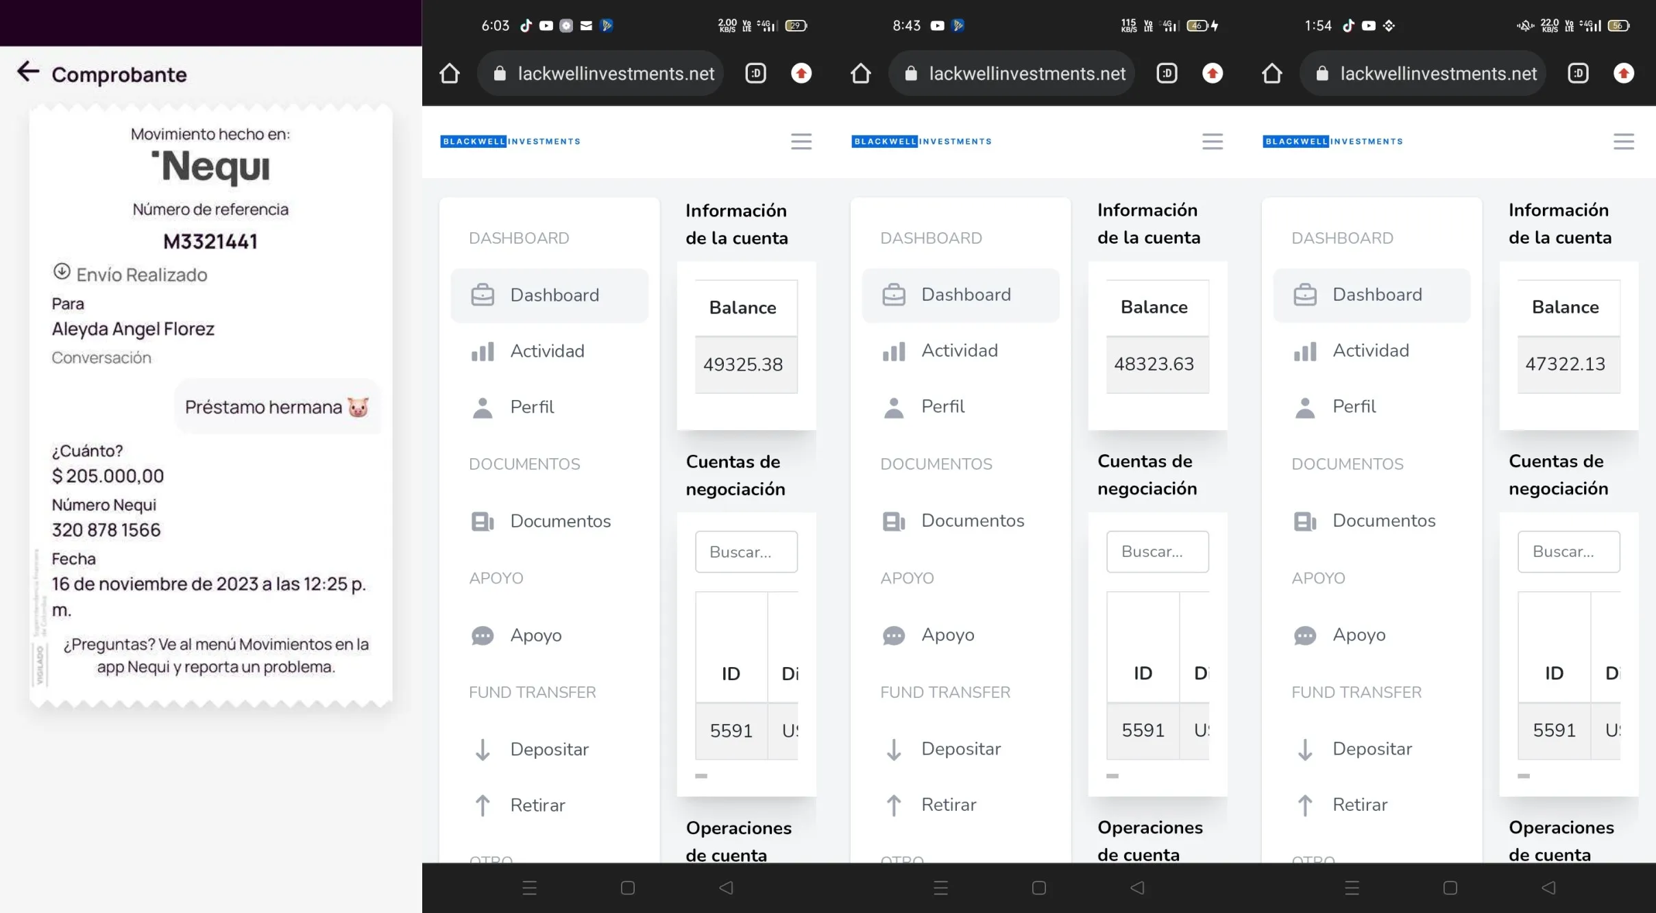Screen dimensions: 1656x913
Task: Tap the lackwellinvestments.net address bar at 1:54
Action: click(x=1424, y=73)
